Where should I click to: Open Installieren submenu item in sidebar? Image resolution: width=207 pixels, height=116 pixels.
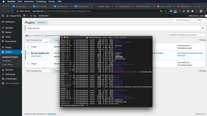pos(6,61)
